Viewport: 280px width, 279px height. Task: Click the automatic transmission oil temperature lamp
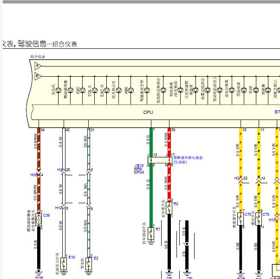(195, 90)
